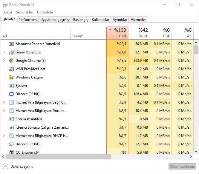Click the Task Manager title bar icon

(x=5, y=5)
